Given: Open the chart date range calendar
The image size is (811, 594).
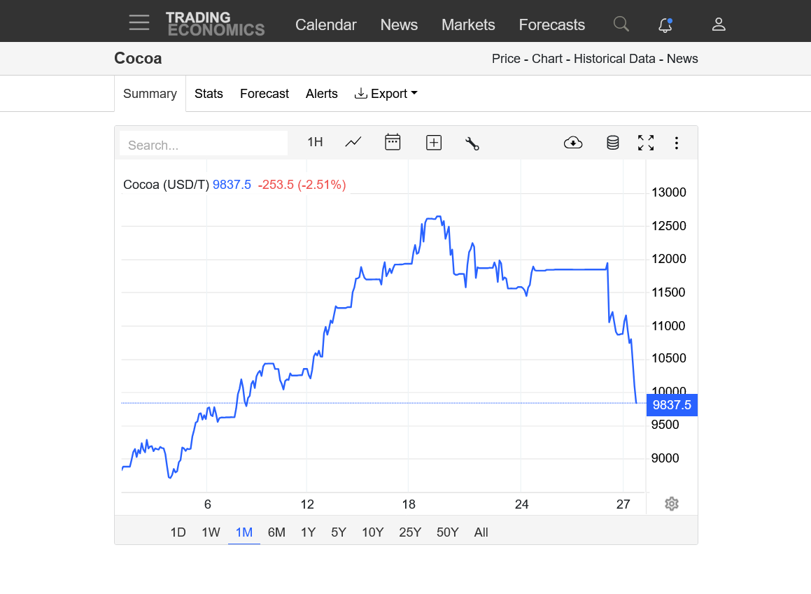Looking at the screenshot, I should coord(393,142).
